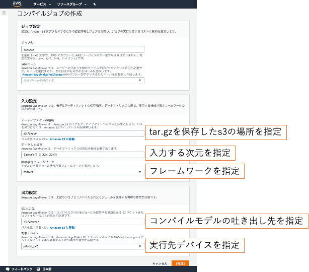
Task: Click the 出力設定 section heading
Action: click(29, 192)
